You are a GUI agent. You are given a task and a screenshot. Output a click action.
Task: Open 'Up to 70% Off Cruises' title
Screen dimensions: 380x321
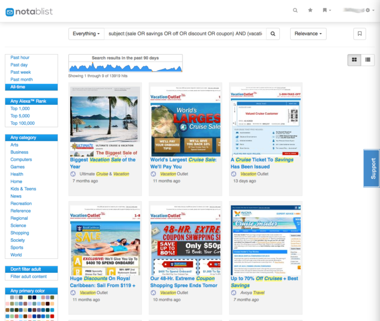tap(264, 282)
